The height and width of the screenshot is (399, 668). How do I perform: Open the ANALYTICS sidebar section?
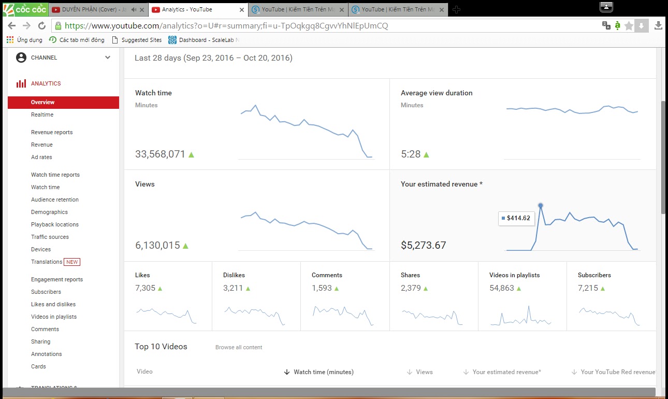[46, 83]
